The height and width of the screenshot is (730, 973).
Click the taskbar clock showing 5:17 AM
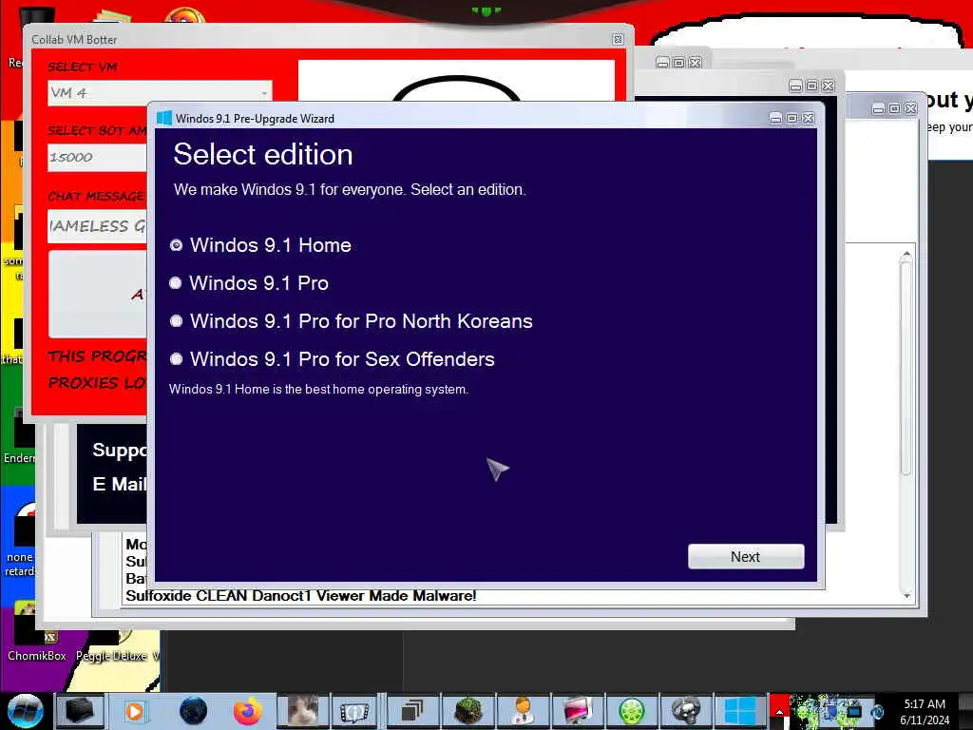[925, 712]
